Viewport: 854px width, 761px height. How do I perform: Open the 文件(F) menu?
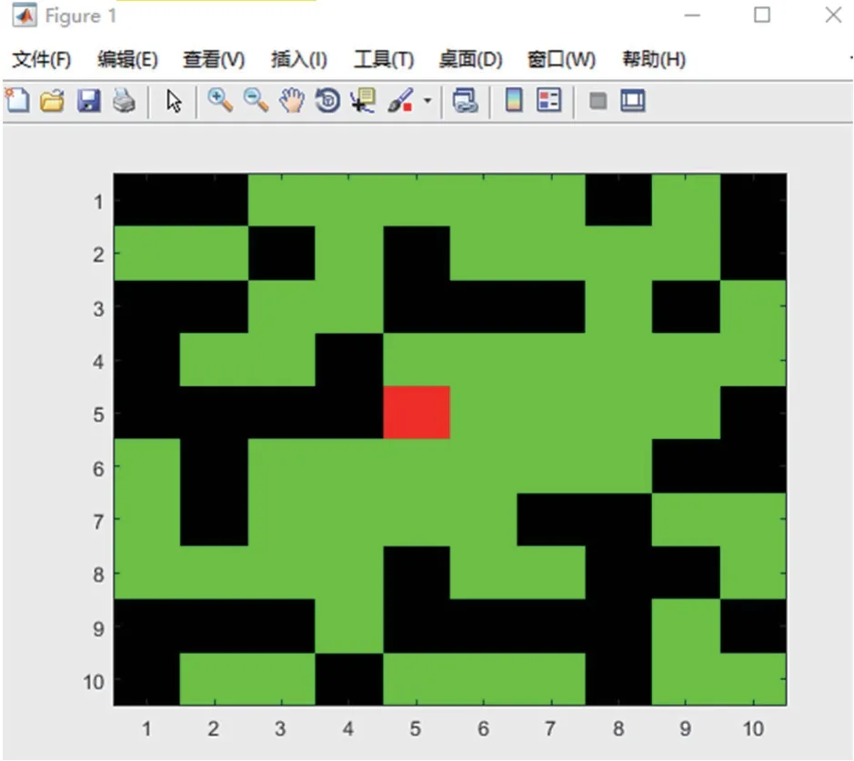coord(42,59)
